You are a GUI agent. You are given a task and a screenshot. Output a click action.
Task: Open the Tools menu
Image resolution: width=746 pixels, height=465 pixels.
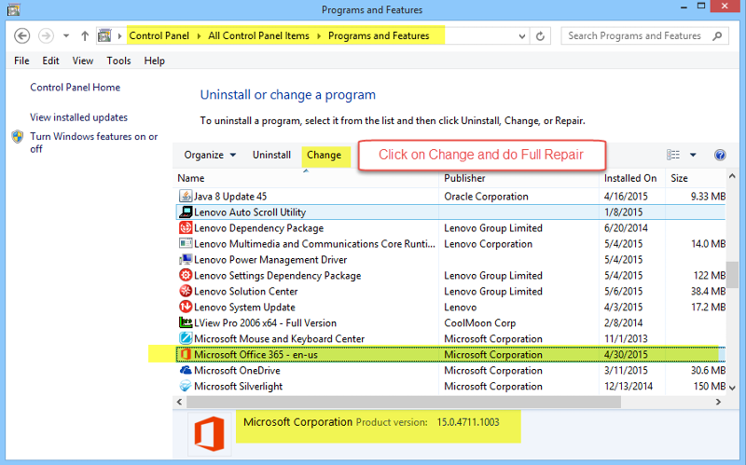[118, 61]
